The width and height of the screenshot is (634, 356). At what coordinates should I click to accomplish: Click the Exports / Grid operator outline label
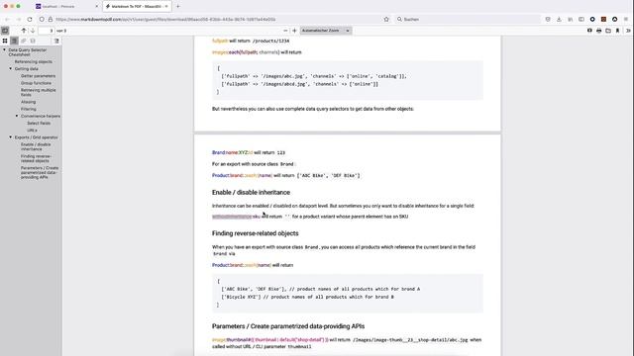pyautogui.click(x=36, y=137)
